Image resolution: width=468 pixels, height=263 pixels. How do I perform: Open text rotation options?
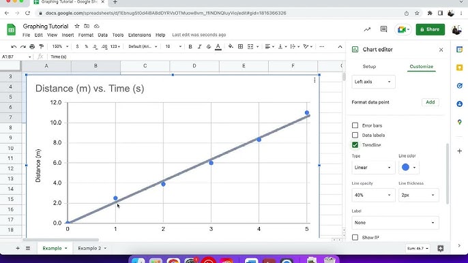click(x=308, y=46)
